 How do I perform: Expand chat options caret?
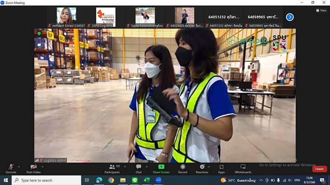coord(146,167)
